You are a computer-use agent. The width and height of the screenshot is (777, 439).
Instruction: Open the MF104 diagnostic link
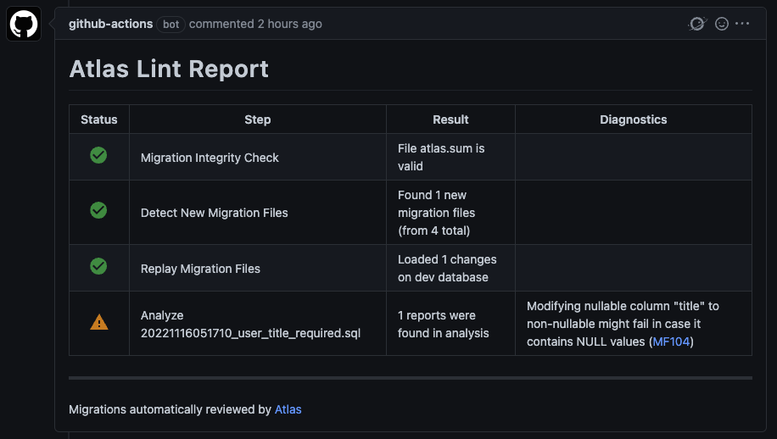click(671, 342)
